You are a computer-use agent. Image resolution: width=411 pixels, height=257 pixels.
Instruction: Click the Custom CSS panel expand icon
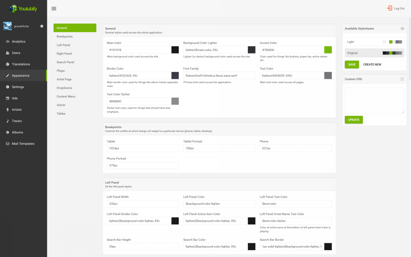point(402,79)
